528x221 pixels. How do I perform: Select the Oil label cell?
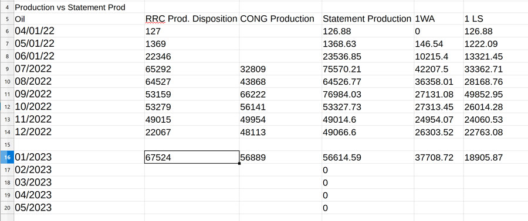click(x=79, y=19)
